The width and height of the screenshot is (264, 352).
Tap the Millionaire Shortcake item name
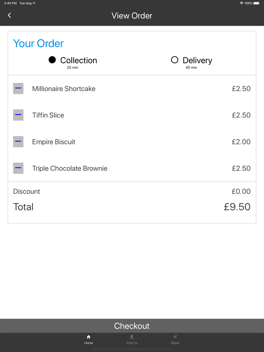[x=64, y=89]
